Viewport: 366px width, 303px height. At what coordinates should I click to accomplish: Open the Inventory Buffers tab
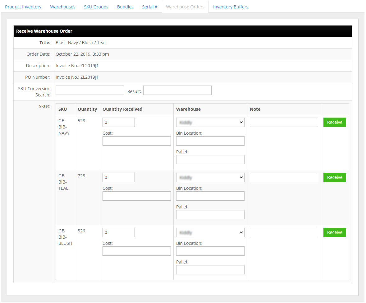(x=231, y=7)
